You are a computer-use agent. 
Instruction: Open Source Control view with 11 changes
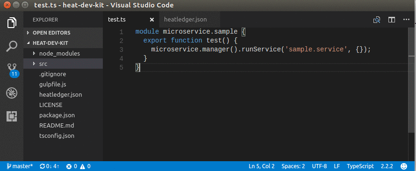13,70
